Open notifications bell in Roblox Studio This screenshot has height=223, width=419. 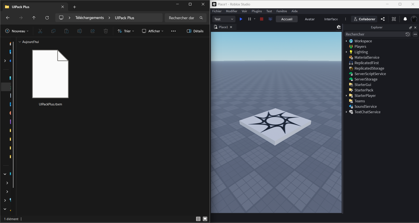pyautogui.click(x=405, y=19)
